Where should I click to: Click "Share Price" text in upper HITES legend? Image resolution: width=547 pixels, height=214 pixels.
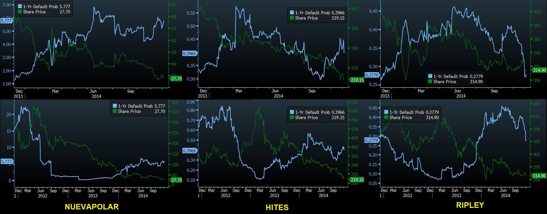coord(306,18)
